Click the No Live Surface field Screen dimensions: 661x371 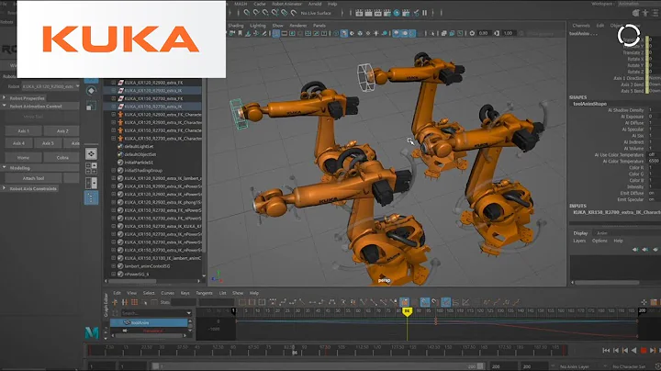click(316, 13)
